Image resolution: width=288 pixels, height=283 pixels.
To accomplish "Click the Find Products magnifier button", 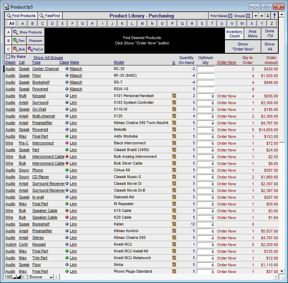I will [21, 16].
